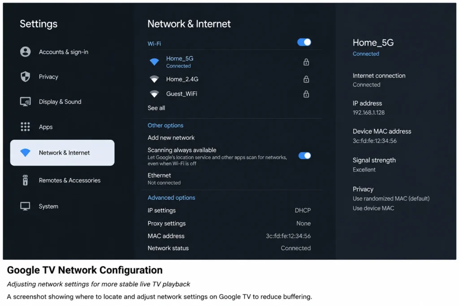Click the Network & Internet Wi-Fi icon in sidebar
Viewport: 459px width, 306px height.
(26, 152)
